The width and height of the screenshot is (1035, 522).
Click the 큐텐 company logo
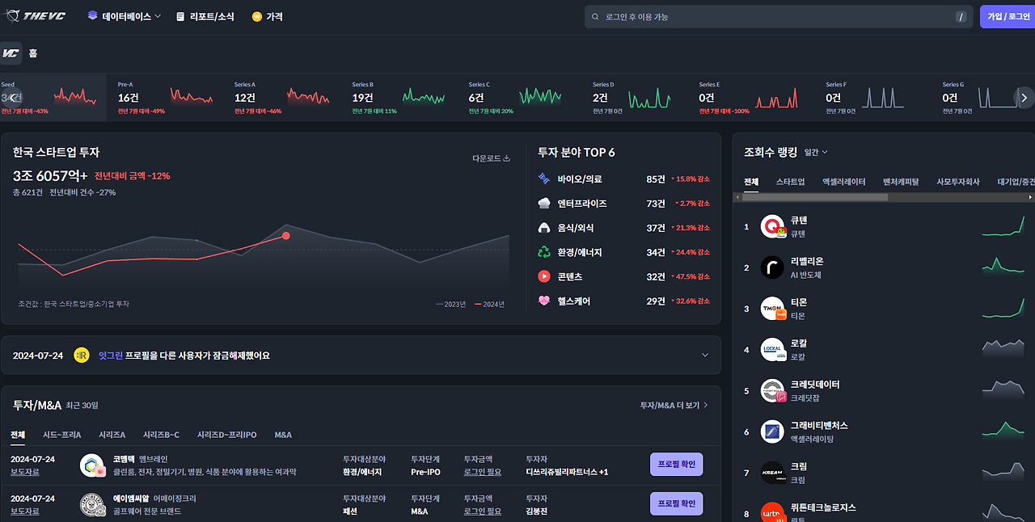[773, 227]
